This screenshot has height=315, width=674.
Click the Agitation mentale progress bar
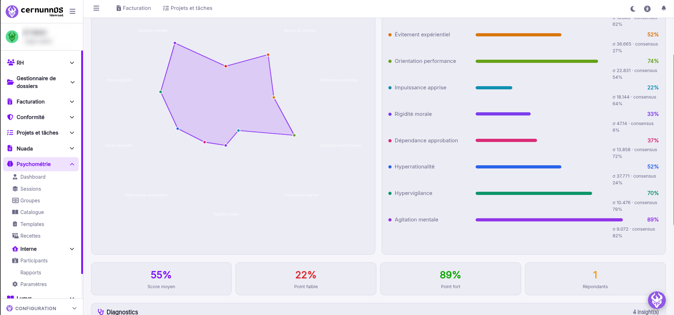tap(549, 220)
